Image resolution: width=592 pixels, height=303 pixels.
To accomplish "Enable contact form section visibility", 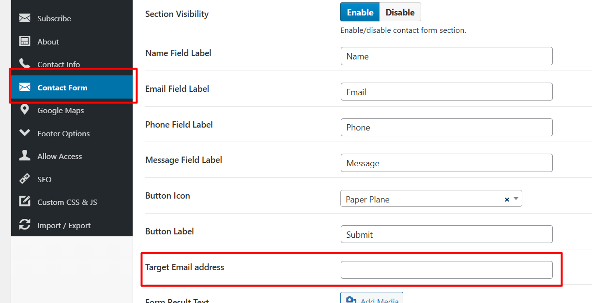I will point(360,12).
